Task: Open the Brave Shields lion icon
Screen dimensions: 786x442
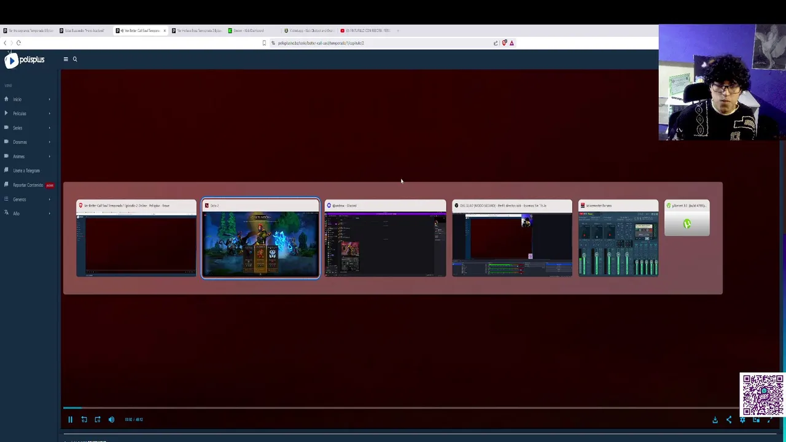Action: [x=504, y=43]
